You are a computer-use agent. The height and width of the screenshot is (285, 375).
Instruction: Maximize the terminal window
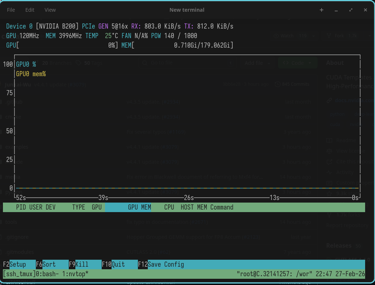point(351,10)
